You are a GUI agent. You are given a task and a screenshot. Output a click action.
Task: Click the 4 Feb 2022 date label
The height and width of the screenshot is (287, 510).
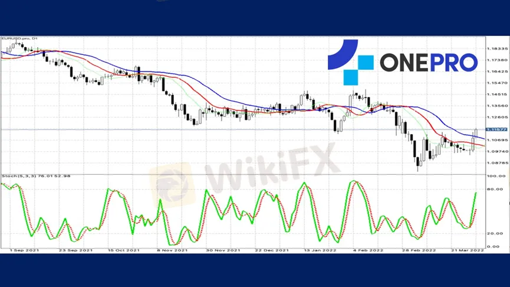[368, 250]
